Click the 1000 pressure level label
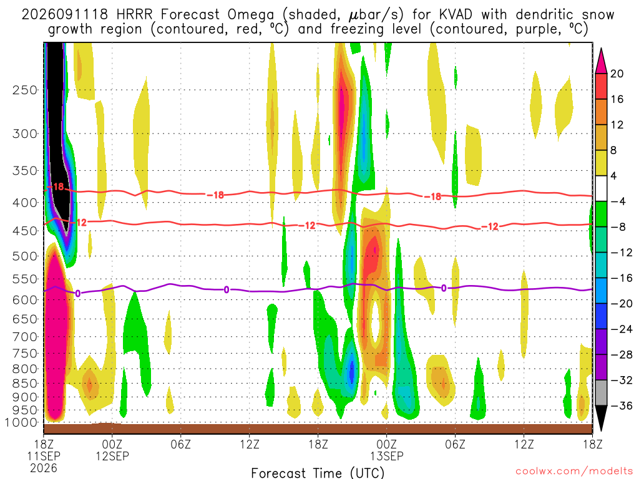Screen dimensions: 639x479 click(x=22, y=423)
